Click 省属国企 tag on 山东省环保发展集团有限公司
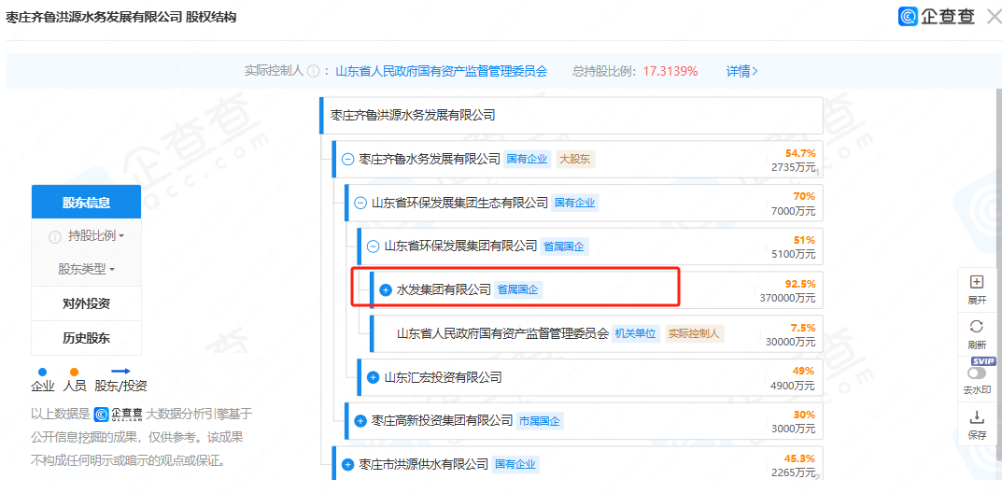Screen dimensions: 1002x493 564,246
